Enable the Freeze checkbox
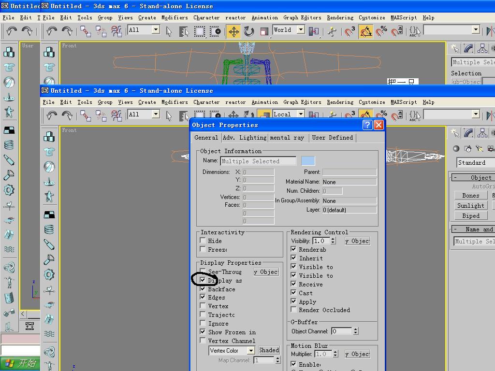495x371 pixels. pyautogui.click(x=203, y=249)
